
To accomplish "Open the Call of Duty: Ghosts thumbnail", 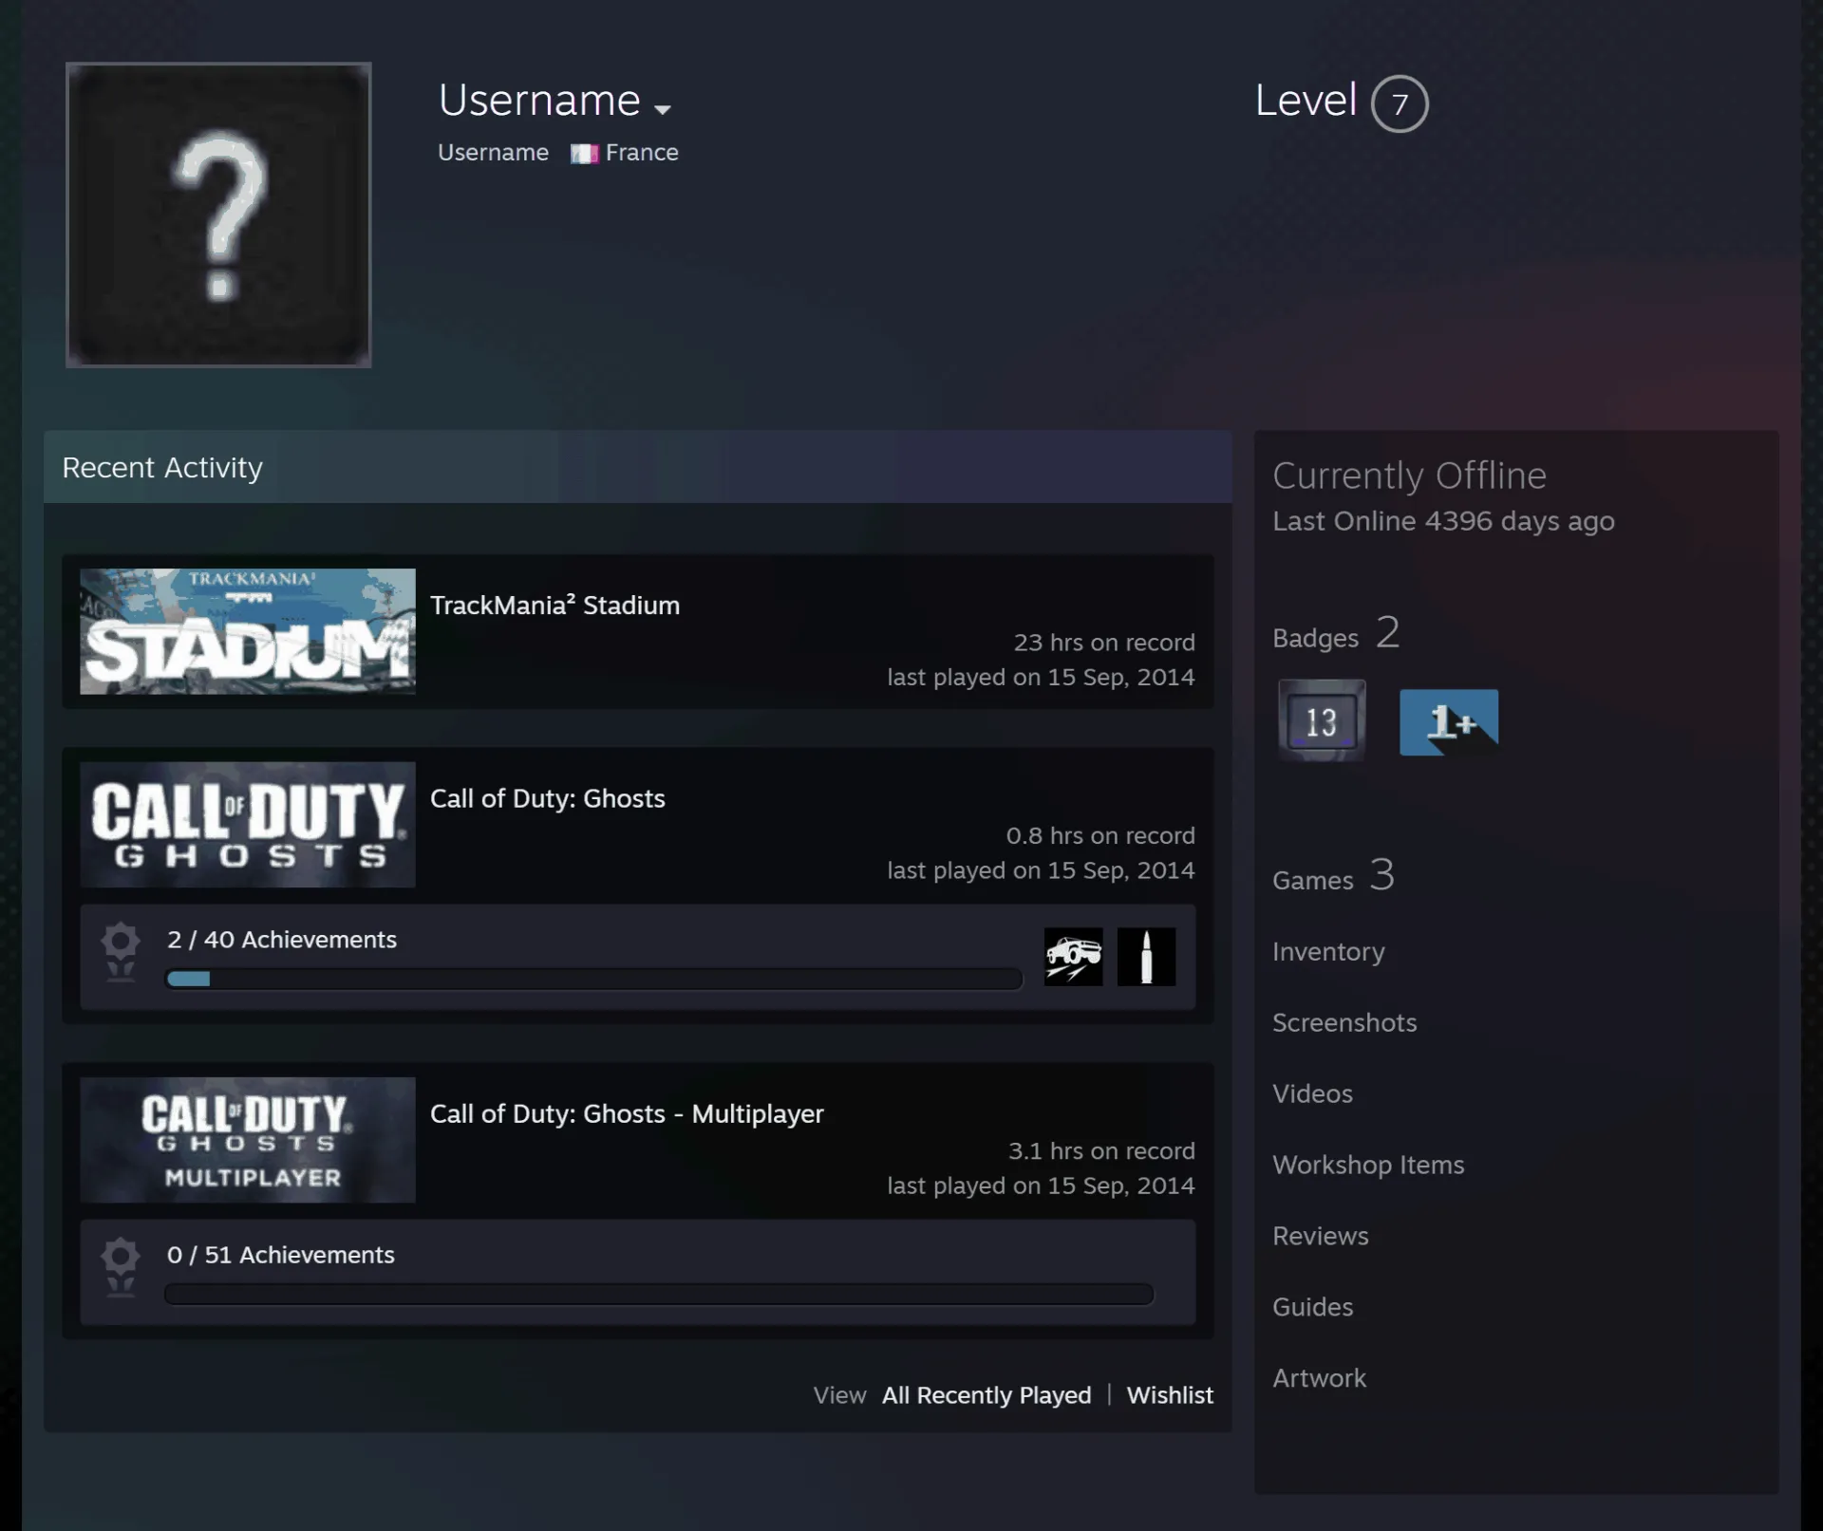I will click(248, 825).
